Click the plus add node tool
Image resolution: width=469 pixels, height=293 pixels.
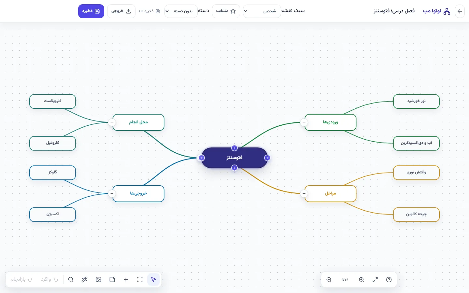(126, 280)
